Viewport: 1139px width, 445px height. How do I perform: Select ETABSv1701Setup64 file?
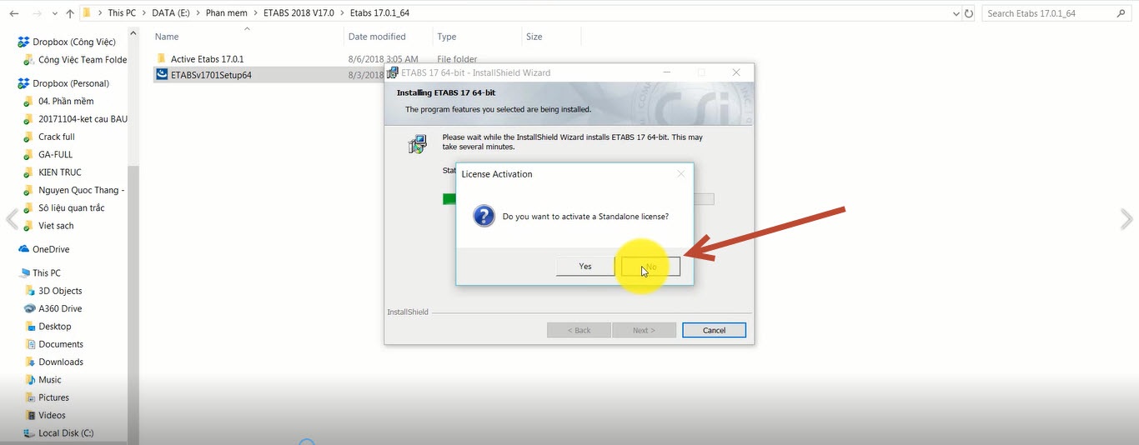(211, 75)
